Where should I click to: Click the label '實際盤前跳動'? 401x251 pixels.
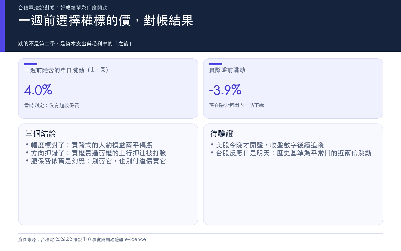pos(227,70)
